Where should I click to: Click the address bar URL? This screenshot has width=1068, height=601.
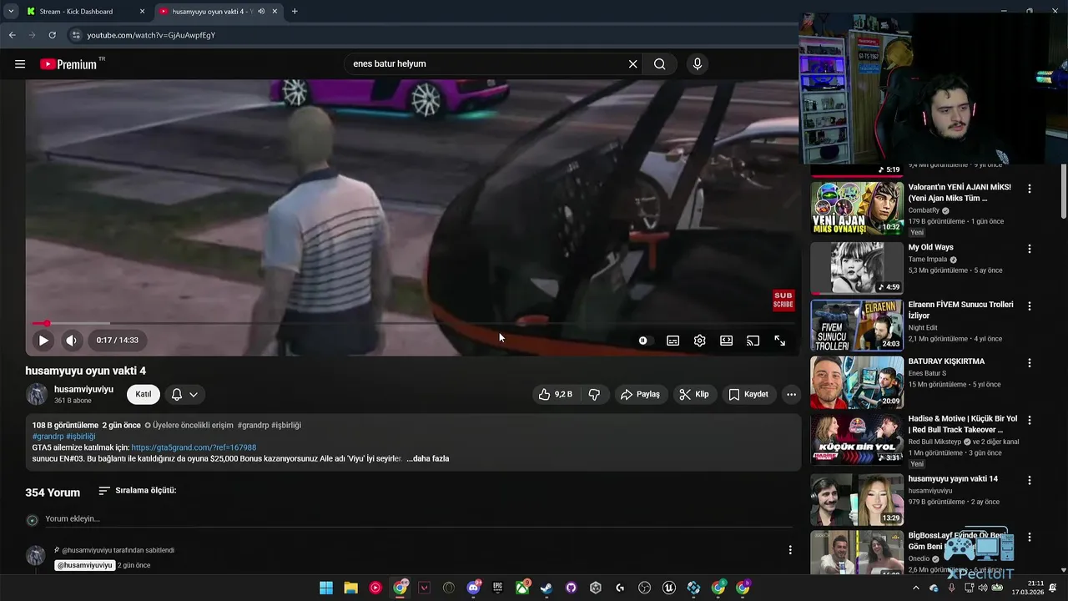[x=151, y=35]
